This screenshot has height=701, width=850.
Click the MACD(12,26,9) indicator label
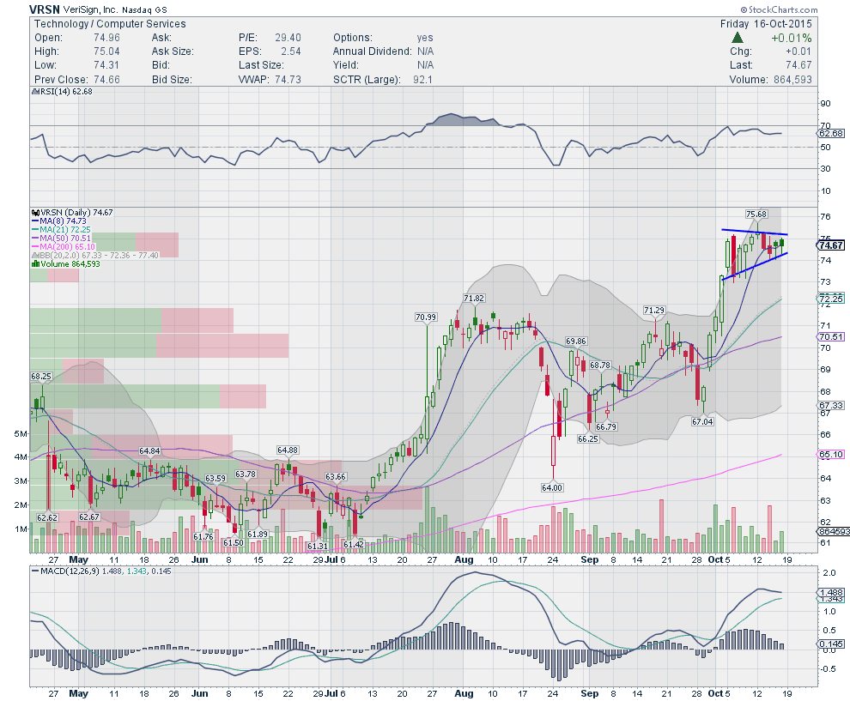pos(70,571)
